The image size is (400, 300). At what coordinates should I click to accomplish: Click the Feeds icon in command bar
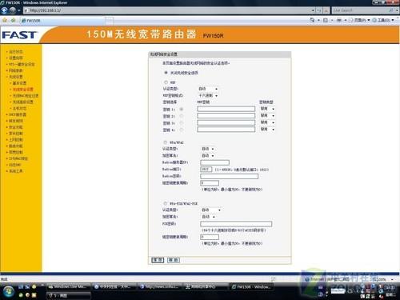point(326,20)
